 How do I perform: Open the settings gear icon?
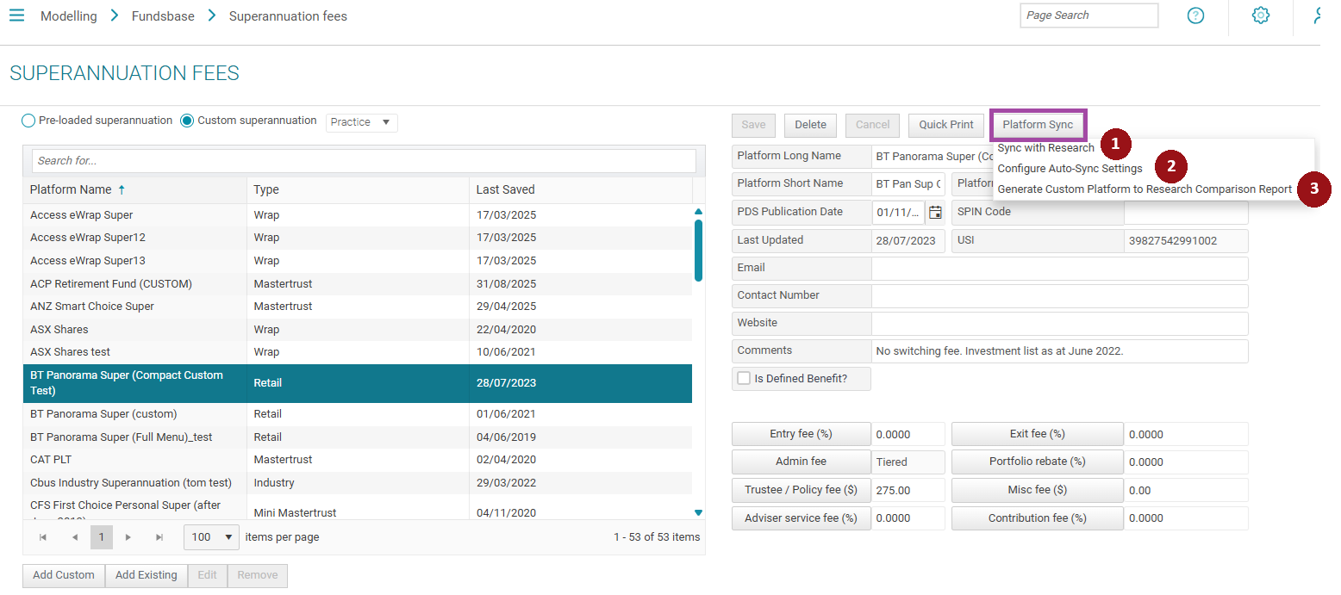click(1260, 15)
